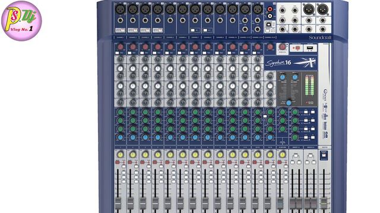Click the channel 10 red gain knob

(x=232, y=47)
